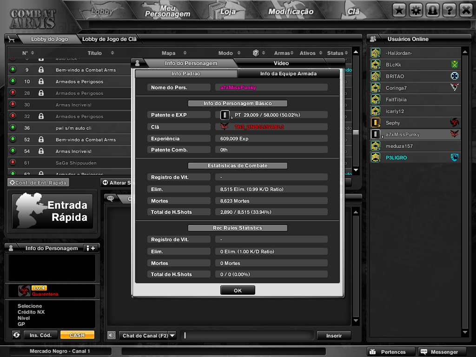Image resolution: width=476 pixels, height=357 pixels.
Task: Click the clan emblem next to P3LIGRO
Action: pos(455,157)
